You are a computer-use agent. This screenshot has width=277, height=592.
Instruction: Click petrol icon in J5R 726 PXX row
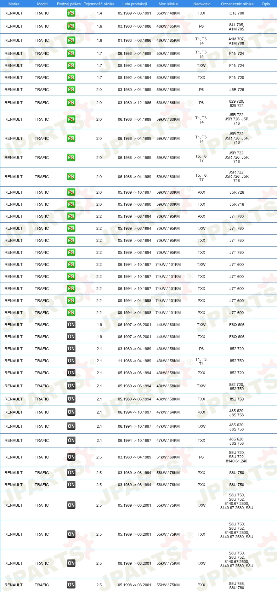pyautogui.click(x=71, y=192)
